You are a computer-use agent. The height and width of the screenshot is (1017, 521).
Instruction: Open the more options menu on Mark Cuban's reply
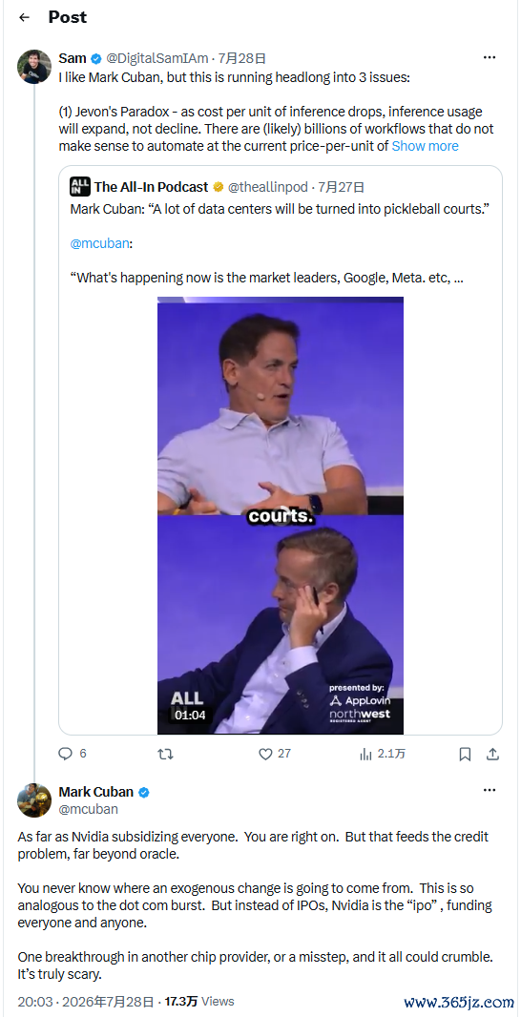point(490,791)
